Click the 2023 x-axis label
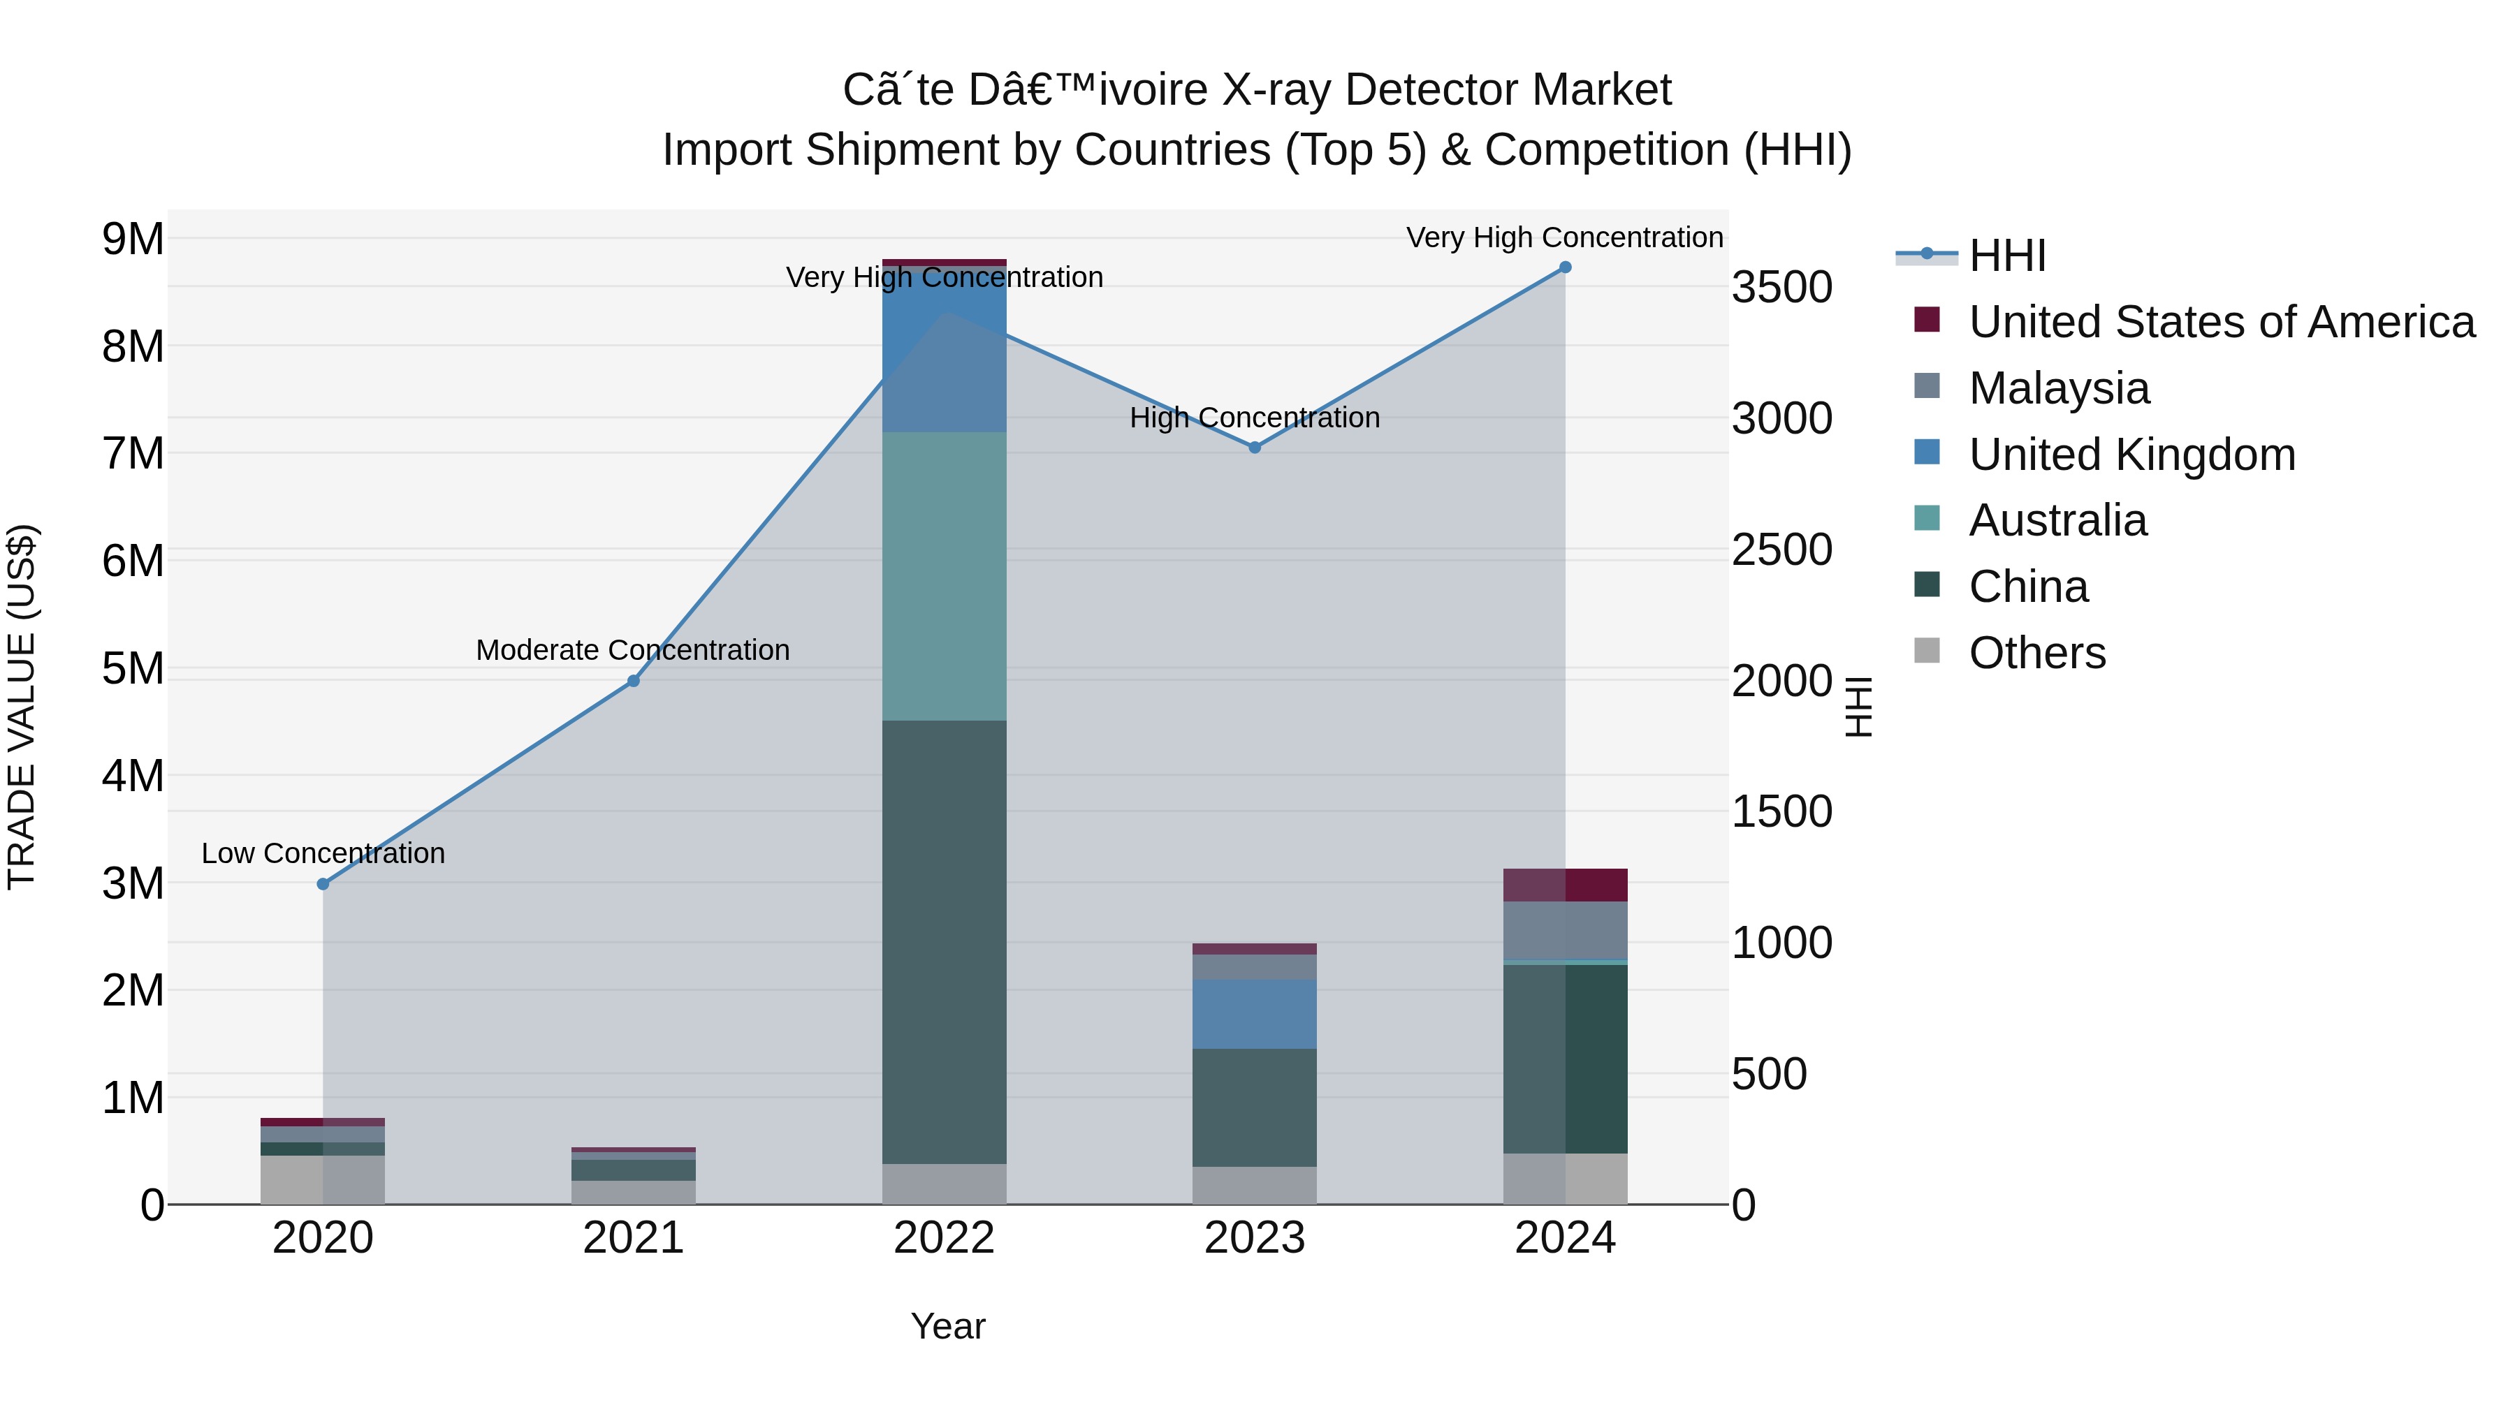This screenshot has height=1414, width=2515. click(x=1255, y=1239)
